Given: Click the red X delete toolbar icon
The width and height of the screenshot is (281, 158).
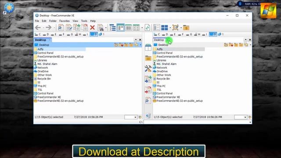Looking at the screenshot, I should [92, 28].
